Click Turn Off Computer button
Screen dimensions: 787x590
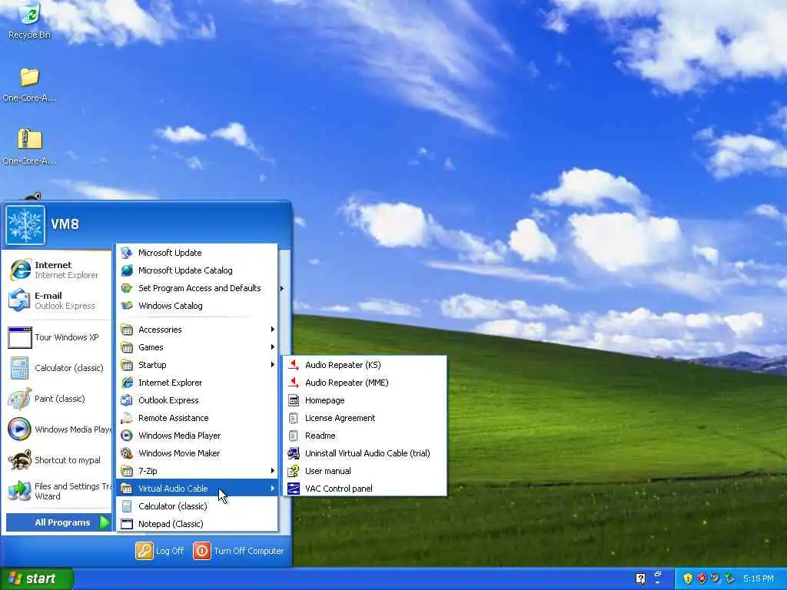pos(238,551)
